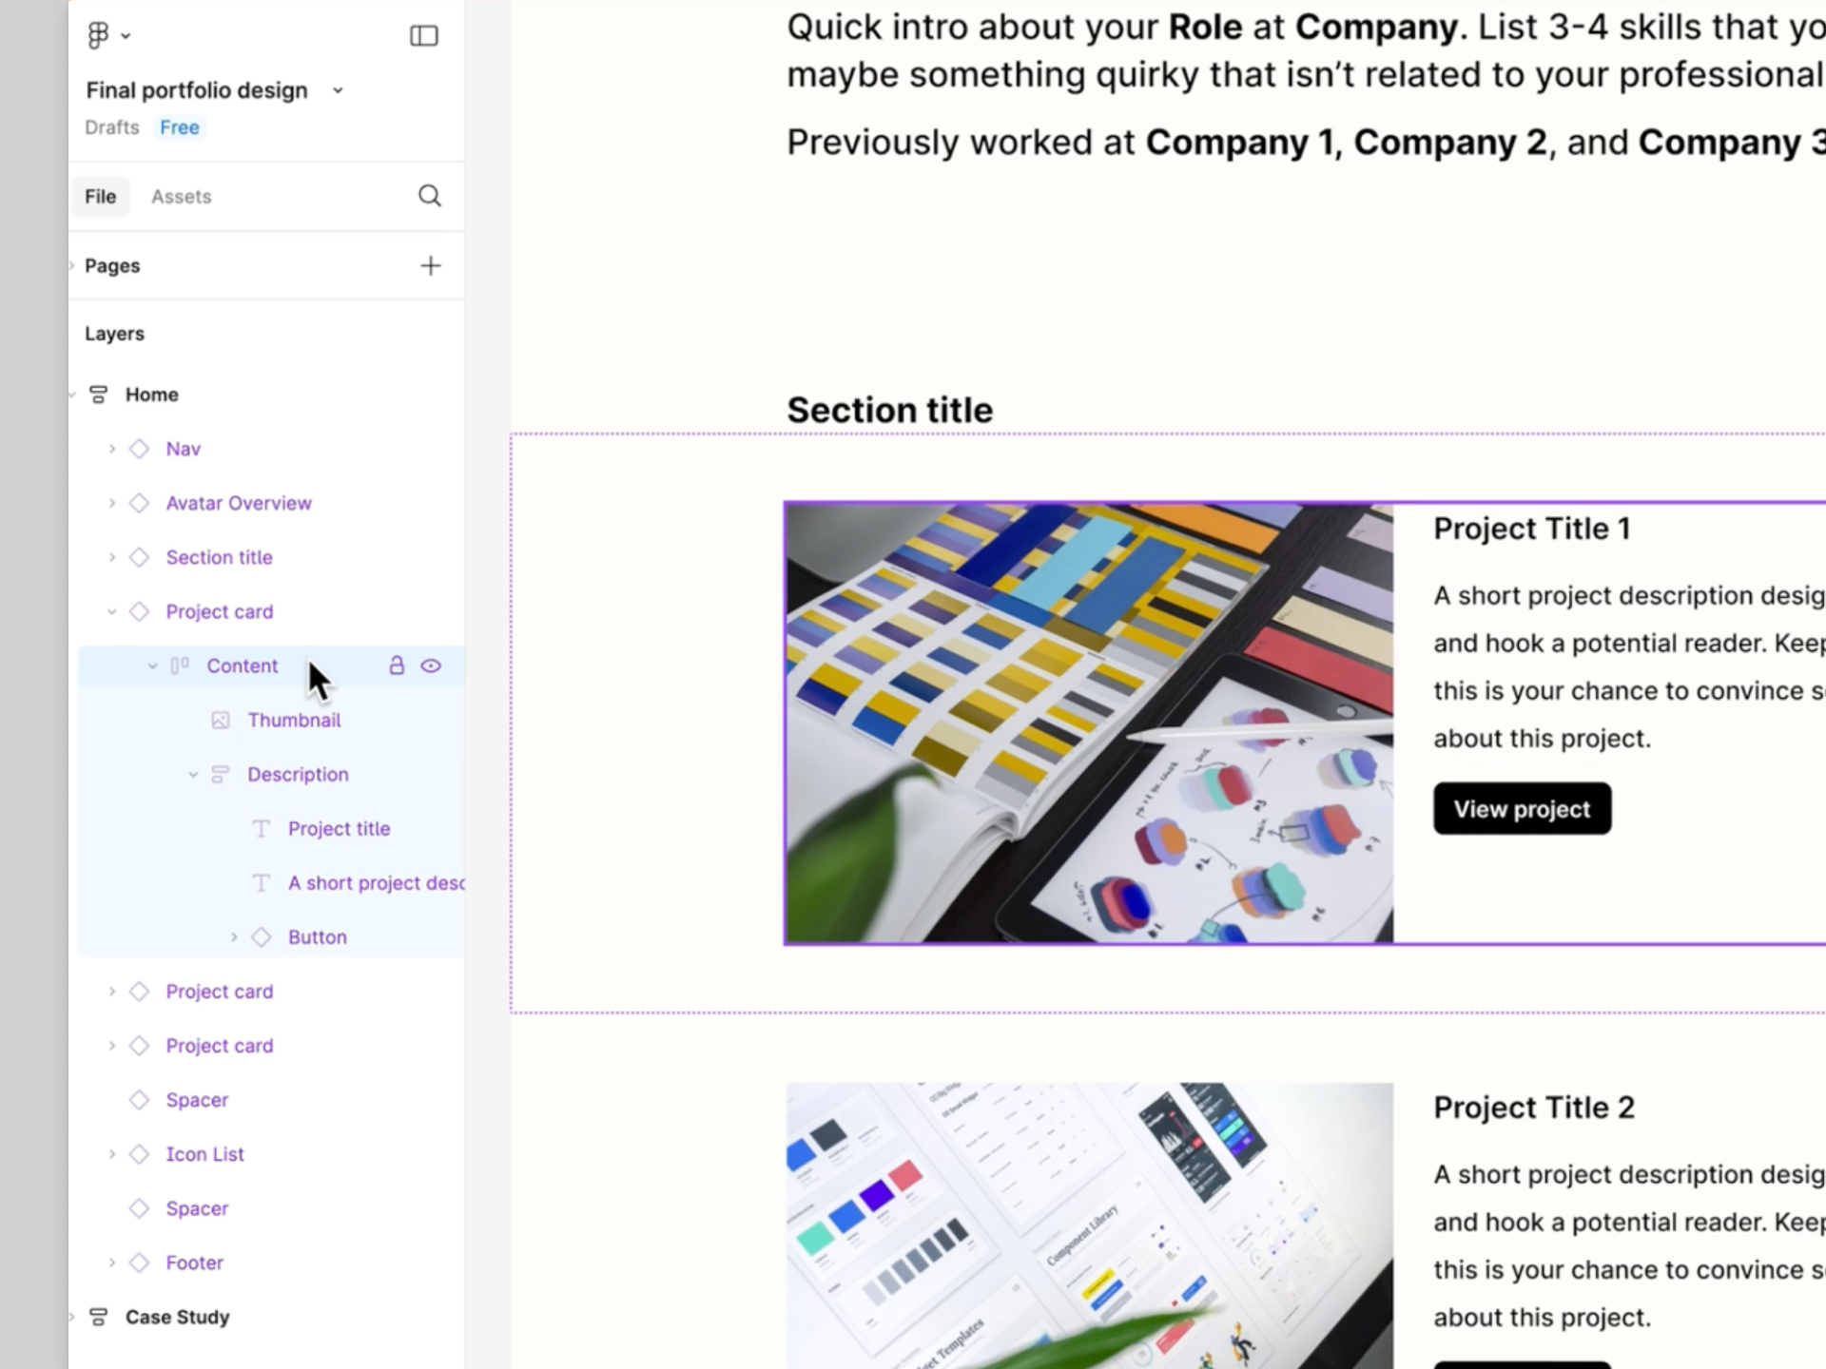Select the Project Title 1 thumbnail image
Image resolution: width=1826 pixels, height=1369 pixels.
click(1089, 723)
